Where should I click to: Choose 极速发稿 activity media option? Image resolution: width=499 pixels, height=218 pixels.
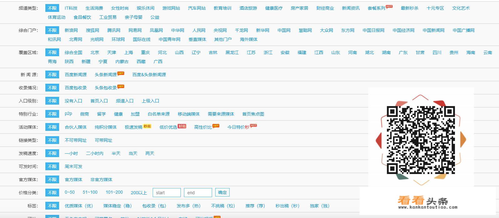tap(134, 127)
